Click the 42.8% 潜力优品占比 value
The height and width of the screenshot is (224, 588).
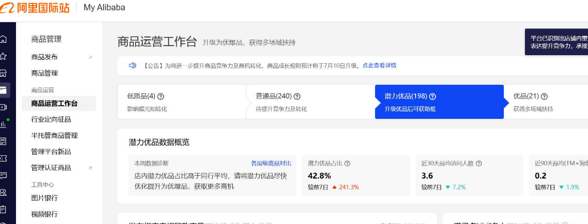(x=319, y=176)
